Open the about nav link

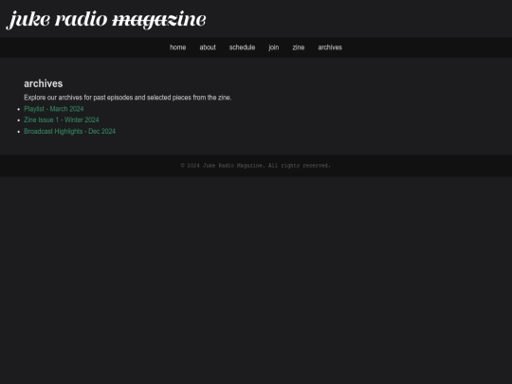pos(208,47)
